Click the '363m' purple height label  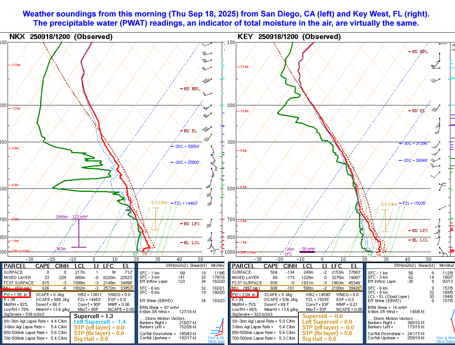point(61,249)
